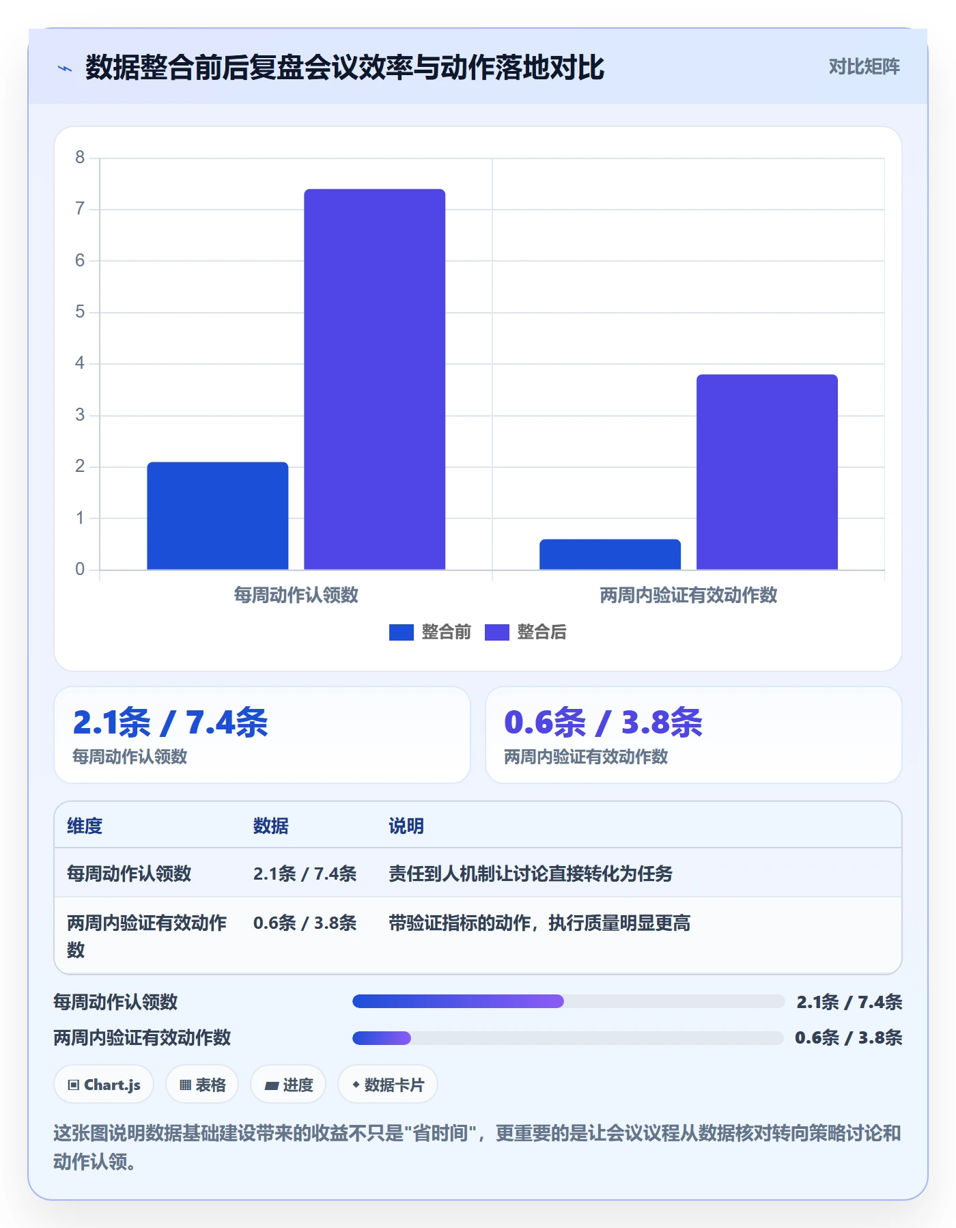Click the 0.6条 / 3.8条 data card value
The width and height of the screenshot is (956, 1228).
click(603, 723)
